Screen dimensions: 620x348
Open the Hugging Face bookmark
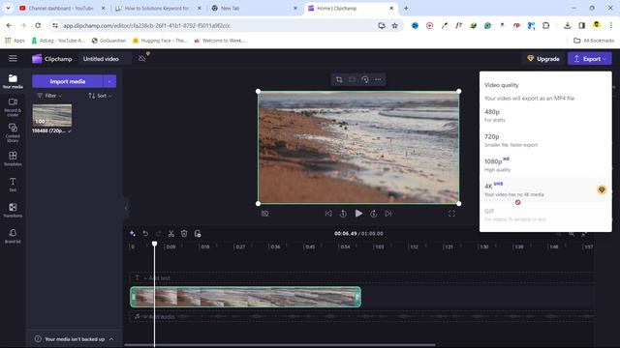coord(160,41)
